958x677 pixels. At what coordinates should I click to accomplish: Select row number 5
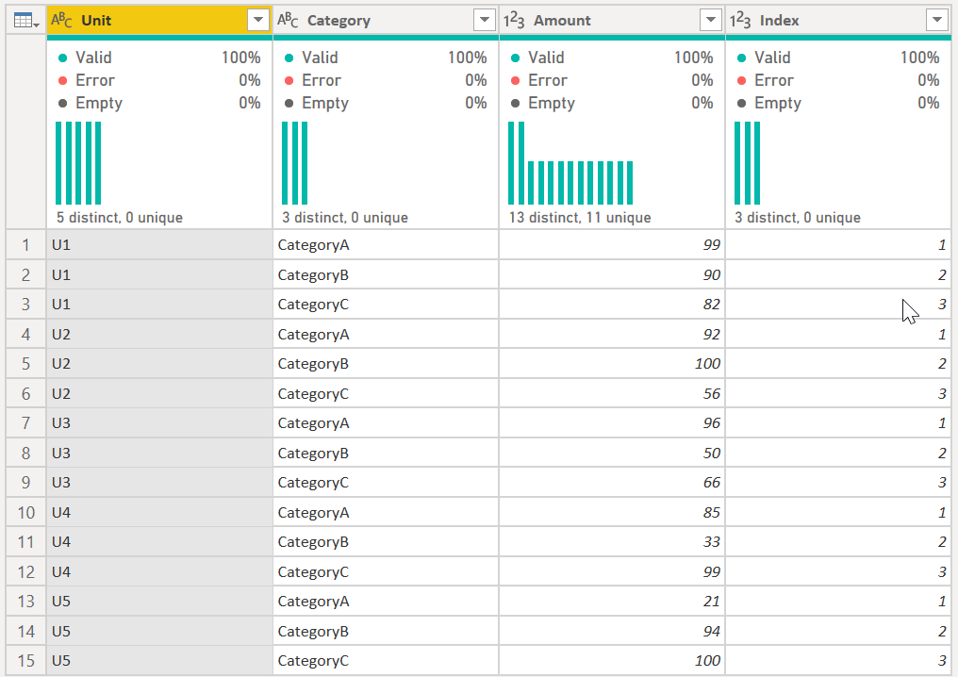point(25,364)
